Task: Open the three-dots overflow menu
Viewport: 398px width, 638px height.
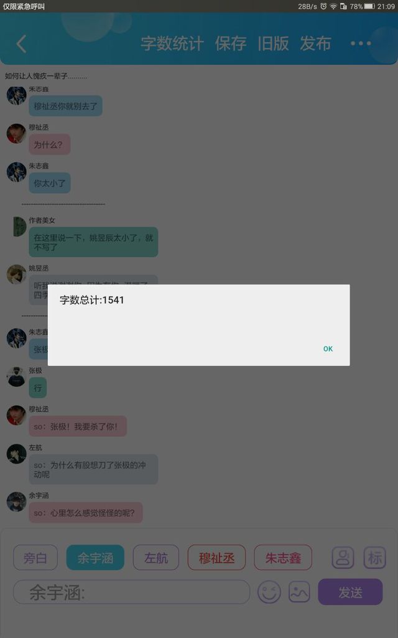Action: [360, 43]
